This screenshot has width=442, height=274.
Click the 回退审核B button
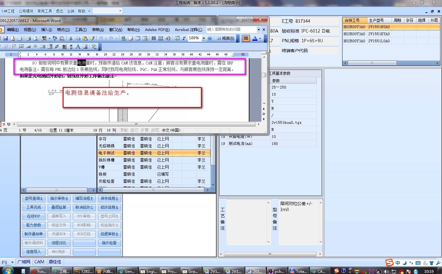coord(109,234)
